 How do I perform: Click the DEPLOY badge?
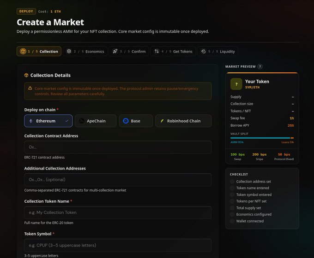26,12
